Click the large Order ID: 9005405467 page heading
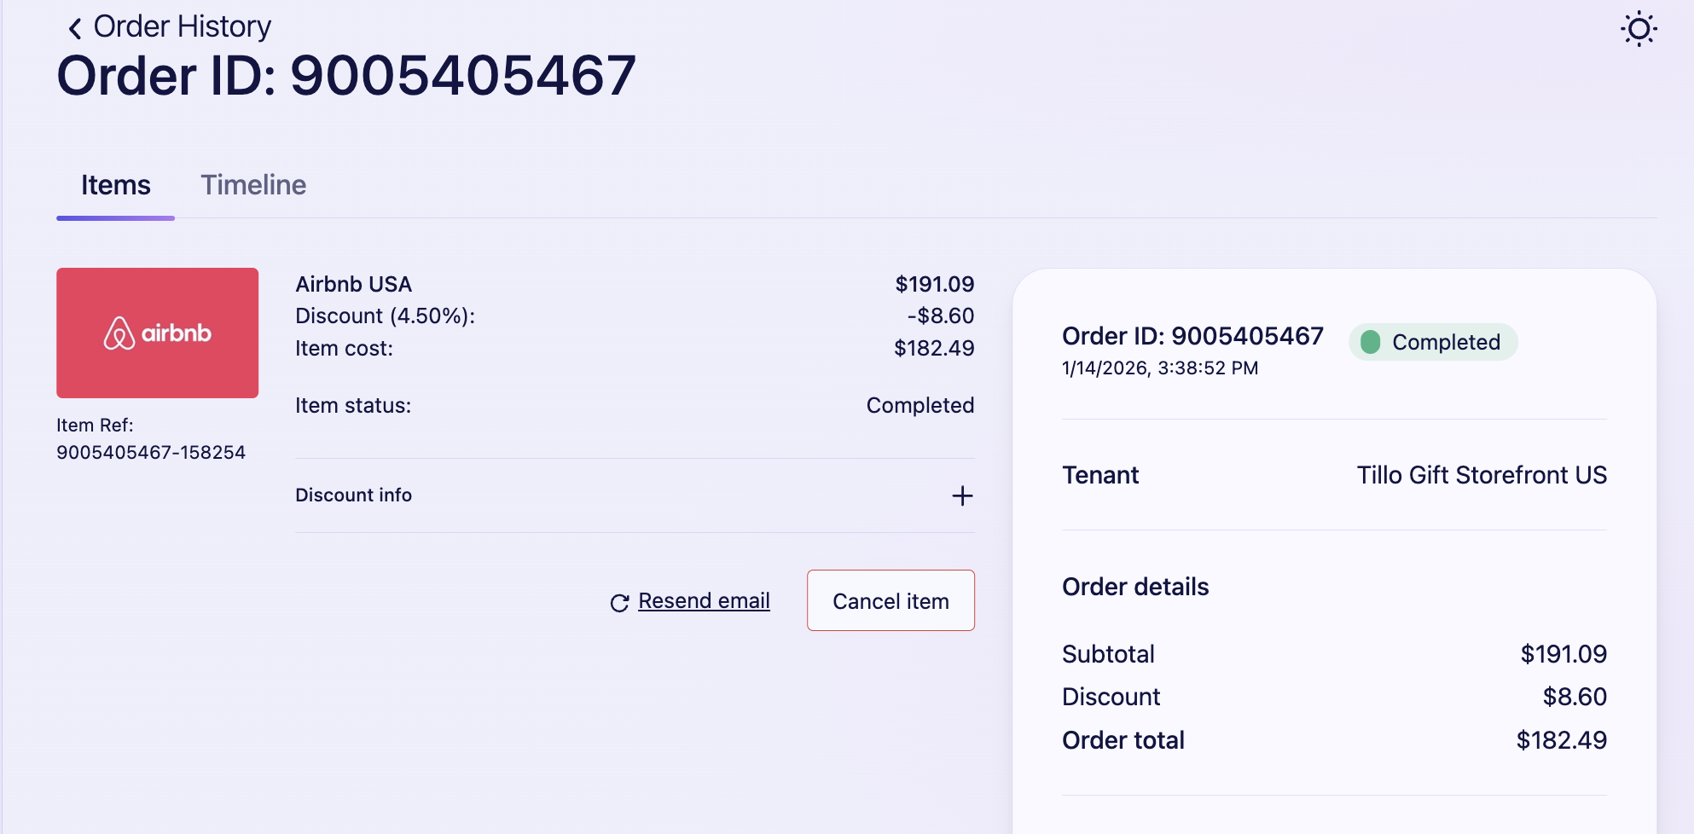 [x=346, y=75]
